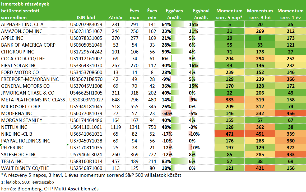The image size is (306, 192).
Task: Click the PFIZER INC cell with green marker
Action: [33, 148]
